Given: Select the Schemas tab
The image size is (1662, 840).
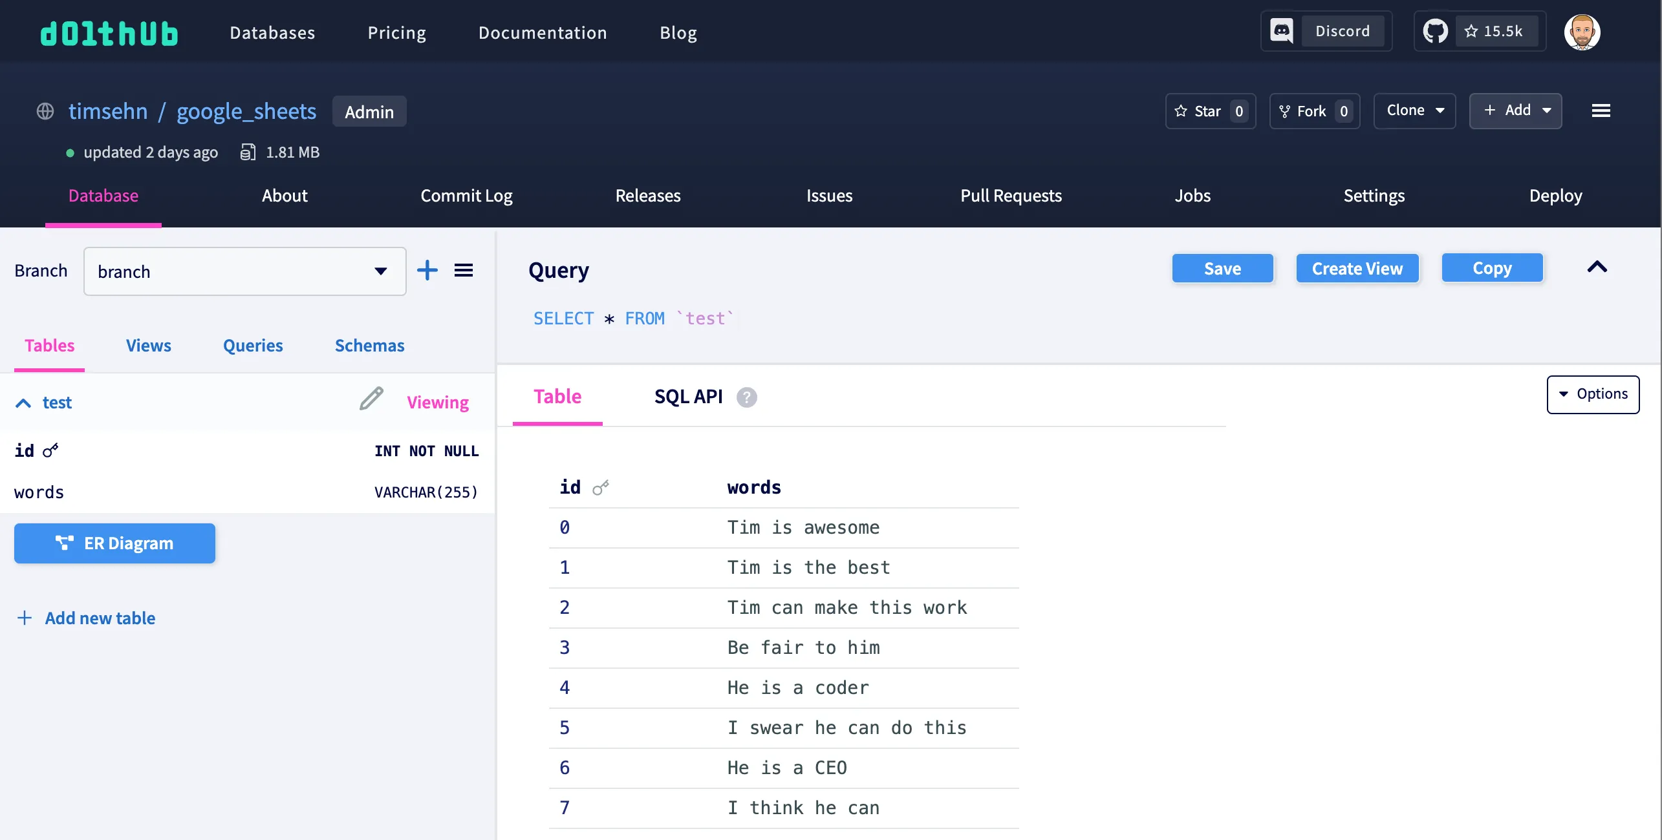Looking at the screenshot, I should tap(369, 346).
